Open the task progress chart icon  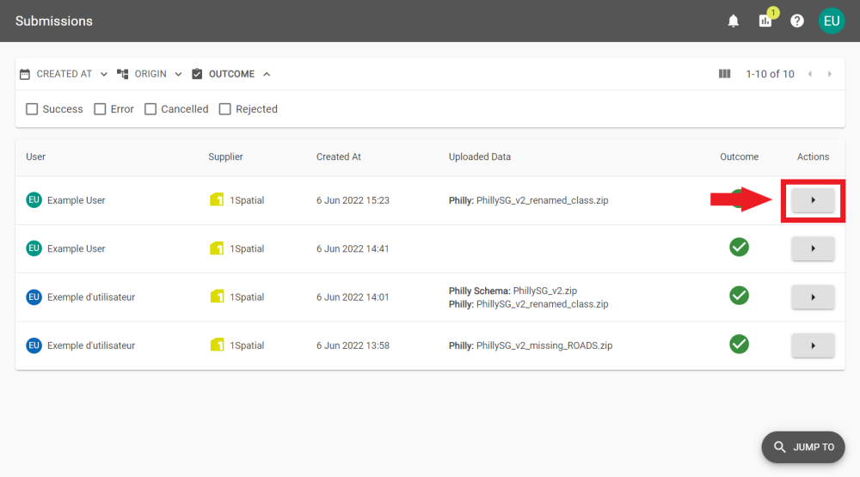765,21
